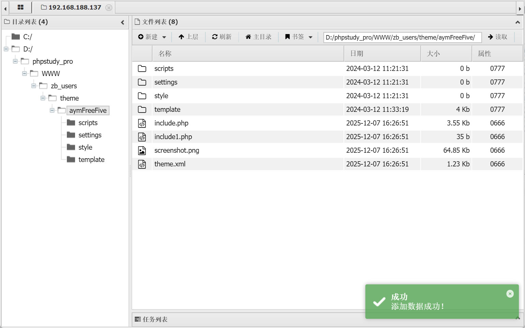Click the include1.php code file icon
Screen dimensions: 525x328
142,137
